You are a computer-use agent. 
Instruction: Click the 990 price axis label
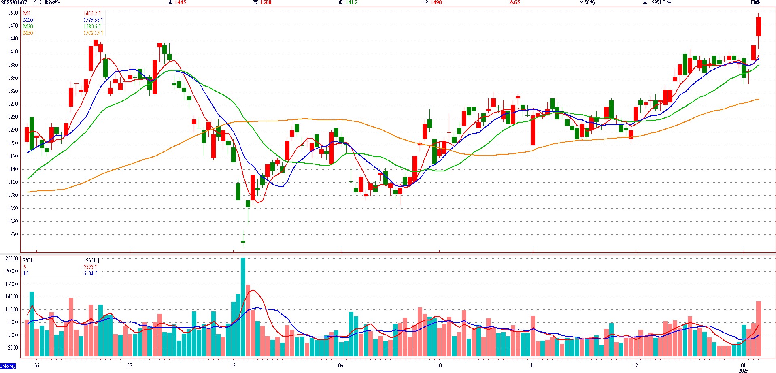pos(14,234)
